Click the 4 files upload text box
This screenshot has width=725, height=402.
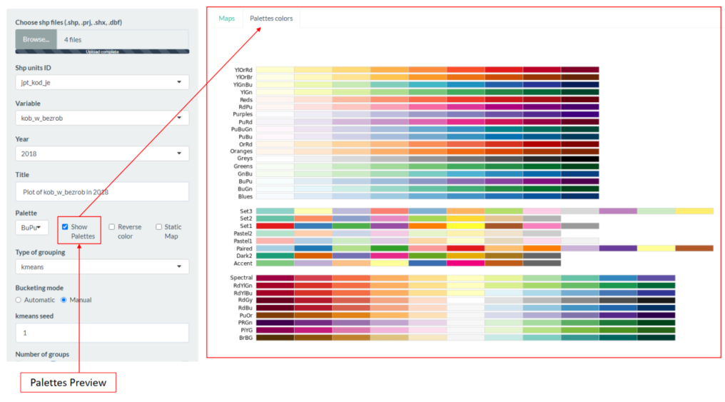click(123, 39)
